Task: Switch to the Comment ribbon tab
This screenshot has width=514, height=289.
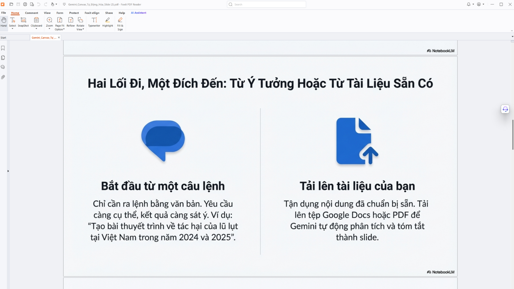Action: 31,13
